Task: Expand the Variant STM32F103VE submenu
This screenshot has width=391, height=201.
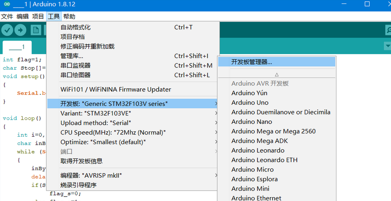Action: pyautogui.click(x=133, y=113)
